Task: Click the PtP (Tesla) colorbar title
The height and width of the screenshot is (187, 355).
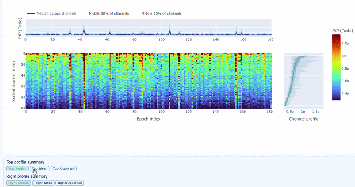Action: click(x=343, y=30)
